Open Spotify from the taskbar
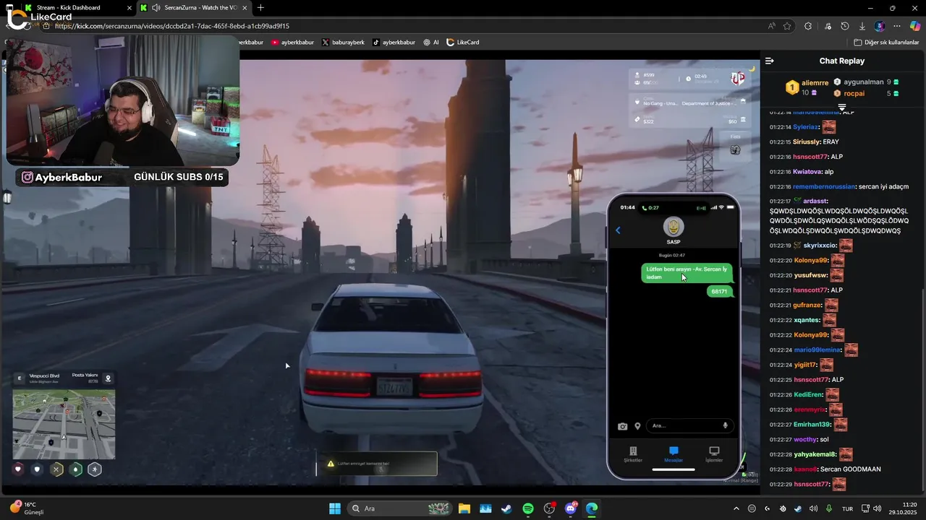Screen dimensions: 926x520 tap(528, 508)
